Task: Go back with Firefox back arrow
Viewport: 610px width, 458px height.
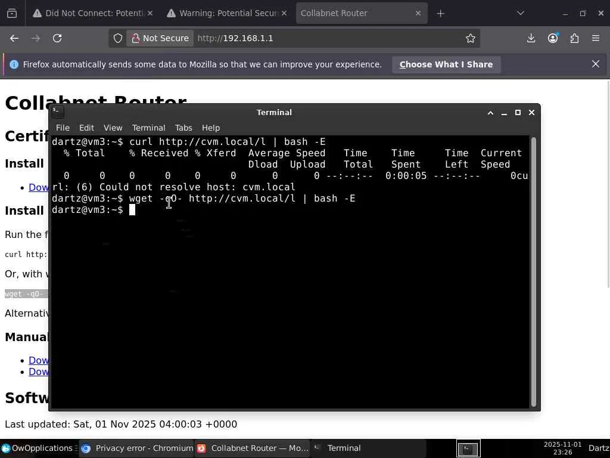Action: tap(14, 38)
